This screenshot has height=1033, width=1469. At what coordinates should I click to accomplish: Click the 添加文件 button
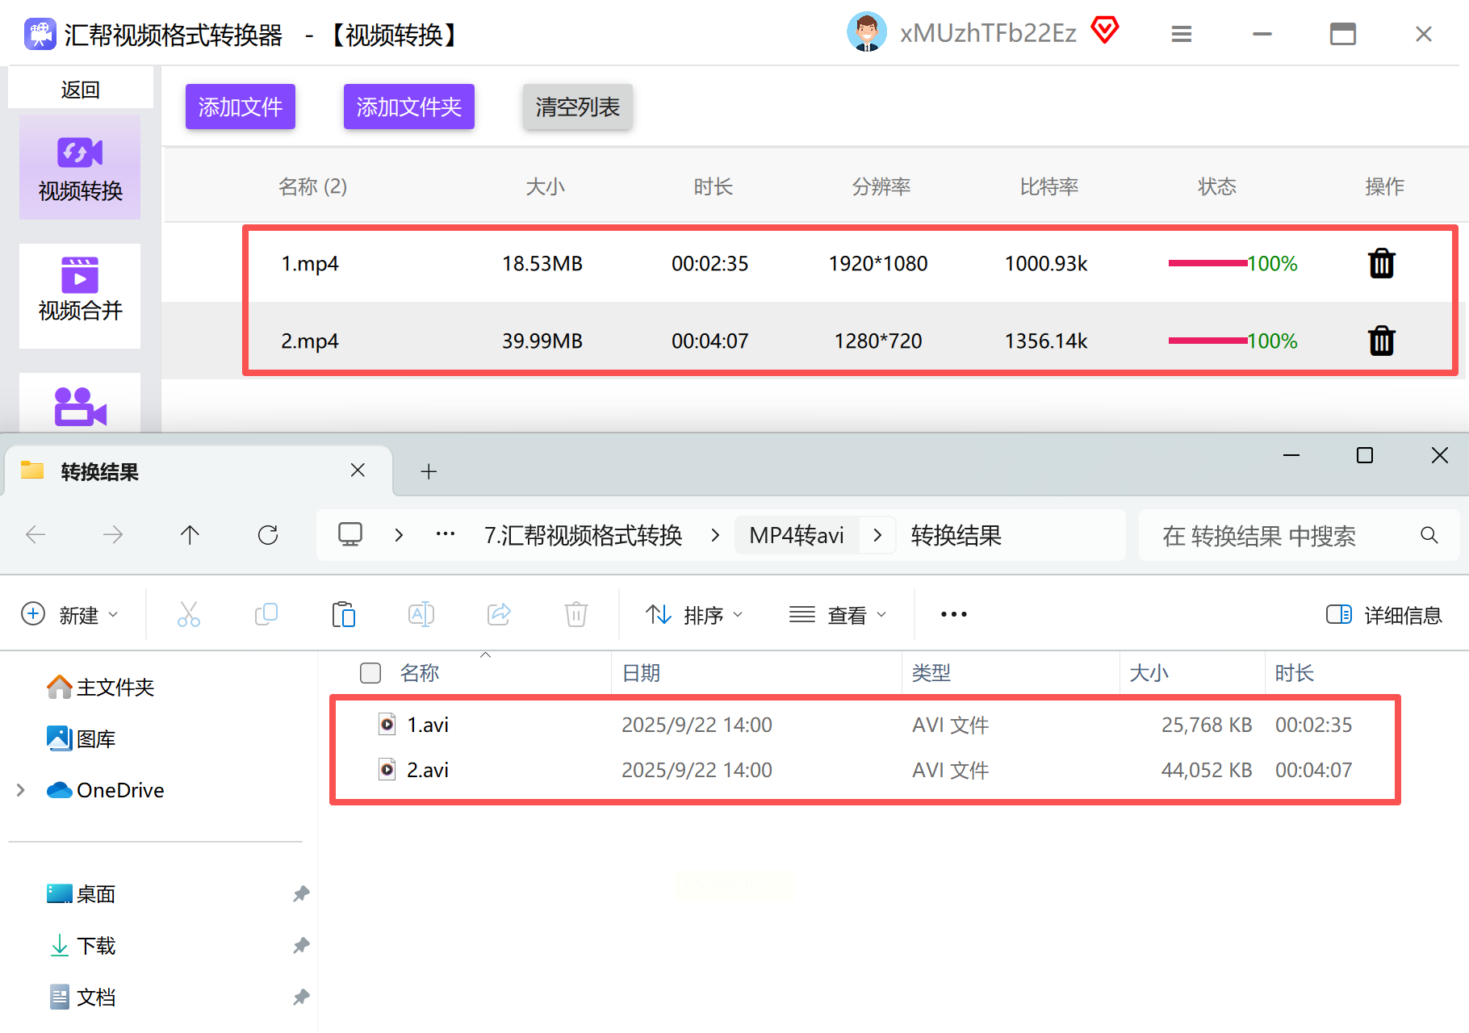coord(241,107)
